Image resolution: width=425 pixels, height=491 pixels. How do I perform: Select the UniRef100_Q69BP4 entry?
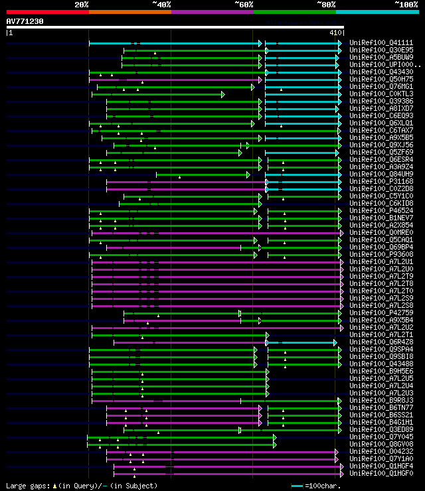pyautogui.click(x=381, y=247)
